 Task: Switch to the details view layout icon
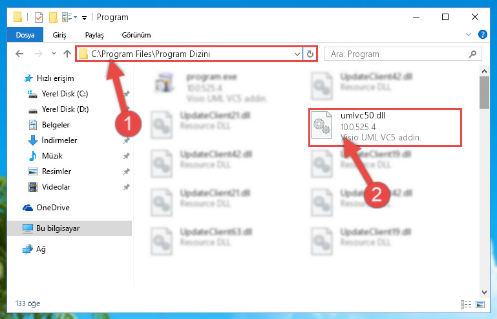[x=465, y=304]
